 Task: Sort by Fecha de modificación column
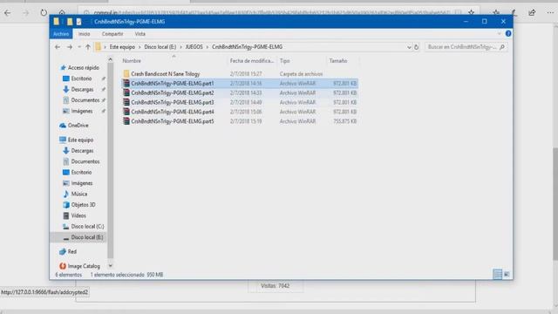(252, 61)
